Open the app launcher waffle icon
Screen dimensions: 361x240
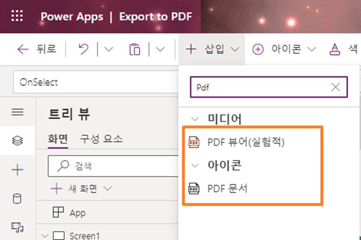(17, 16)
